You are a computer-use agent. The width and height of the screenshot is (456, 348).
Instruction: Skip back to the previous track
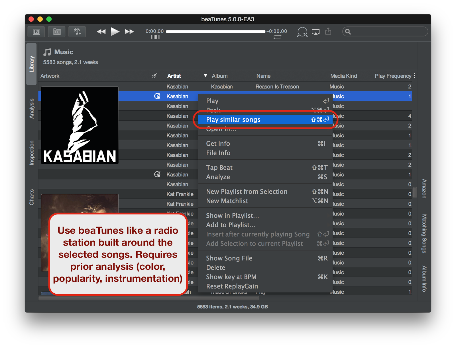pos(101,32)
